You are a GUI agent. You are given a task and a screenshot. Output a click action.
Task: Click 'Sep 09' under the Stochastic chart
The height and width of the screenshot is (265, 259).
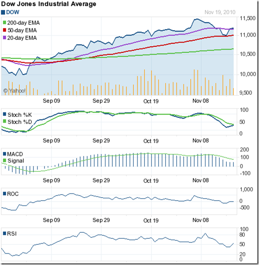(x=51, y=140)
